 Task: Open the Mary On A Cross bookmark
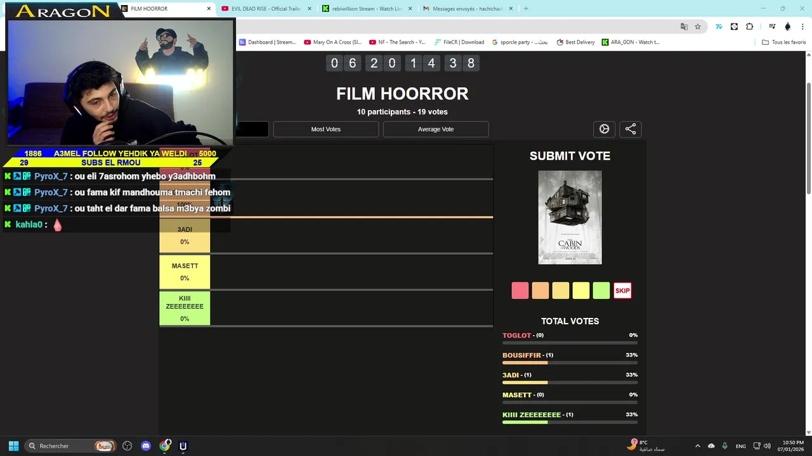tap(332, 42)
